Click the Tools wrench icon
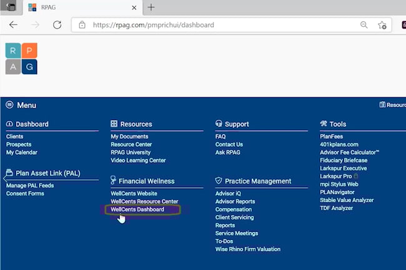406x270 pixels. 324,123
